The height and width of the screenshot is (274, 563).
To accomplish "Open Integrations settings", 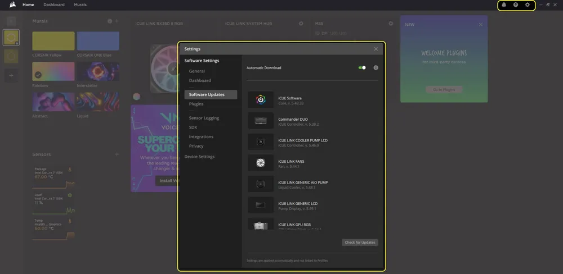I will [201, 137].
